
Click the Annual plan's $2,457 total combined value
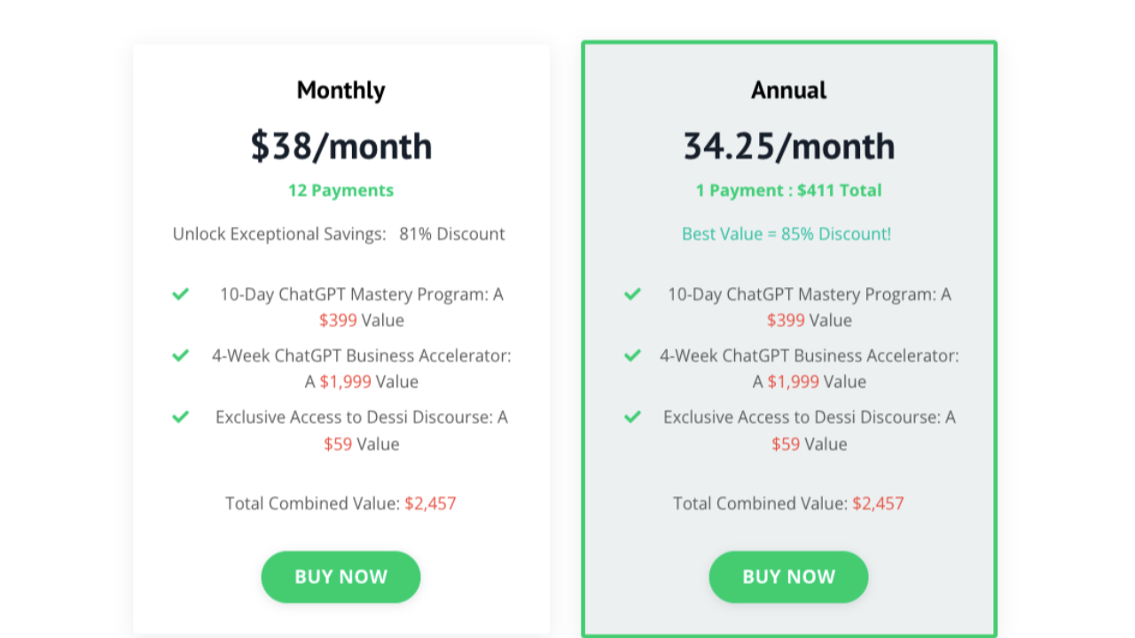[x=878, y=503]
